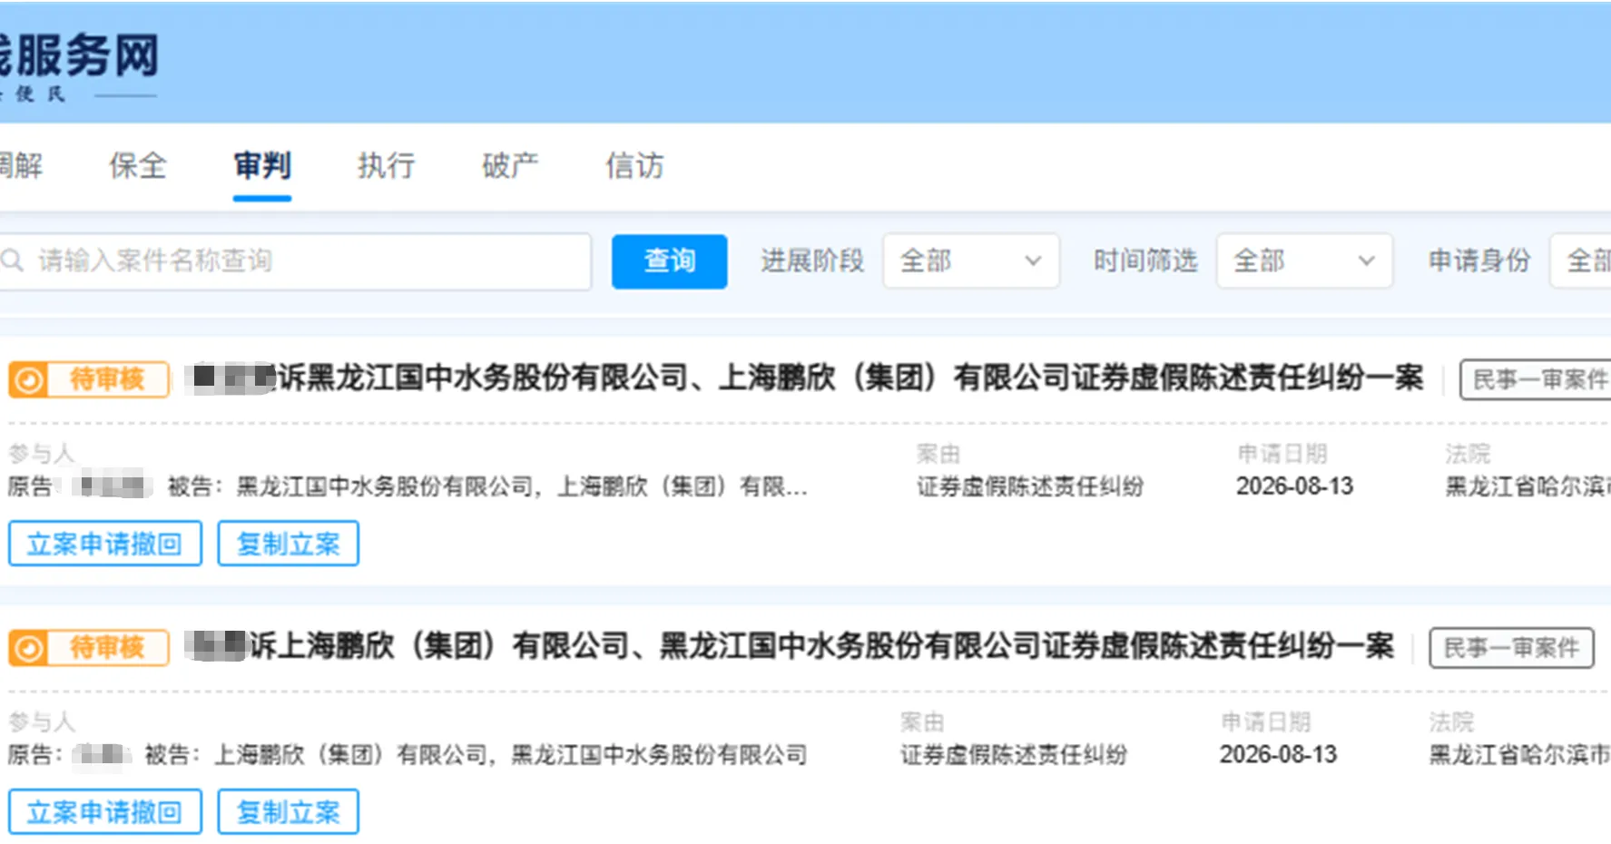Click 立案申请撤回 for the second case
Image resolution: width=1611 pixels, height=844 pixels.
[105, 811]
